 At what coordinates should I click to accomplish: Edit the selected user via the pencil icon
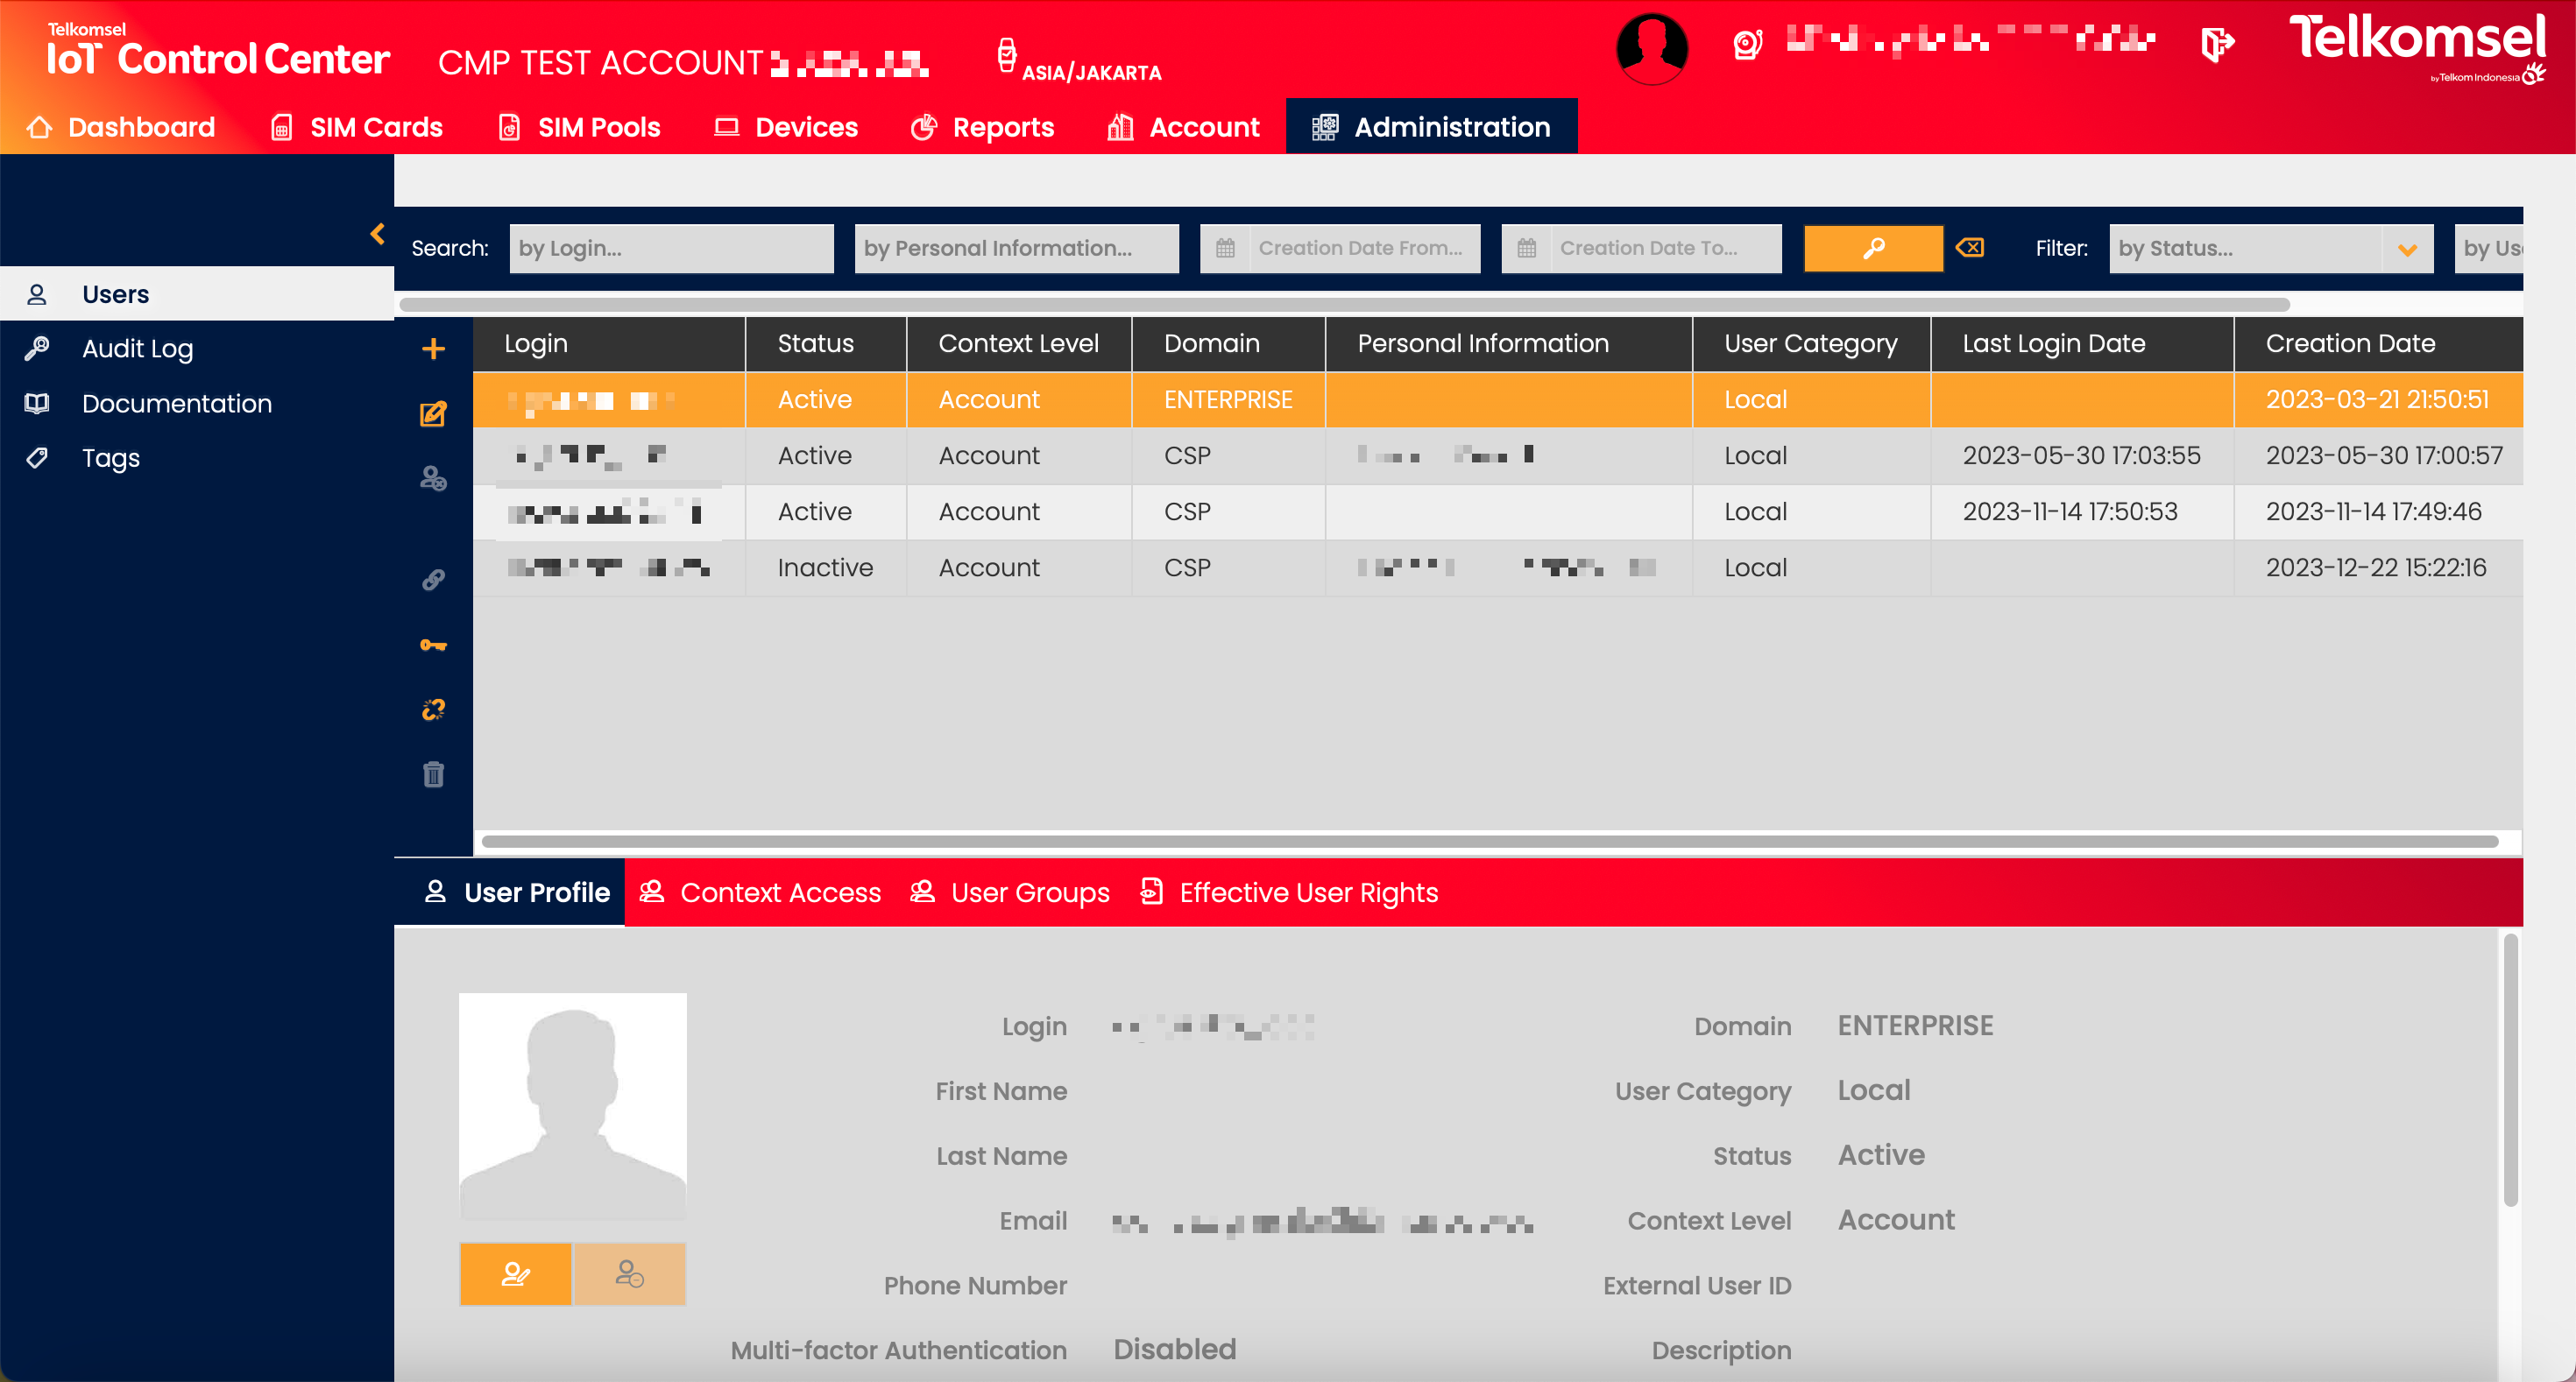pos(432,412)
